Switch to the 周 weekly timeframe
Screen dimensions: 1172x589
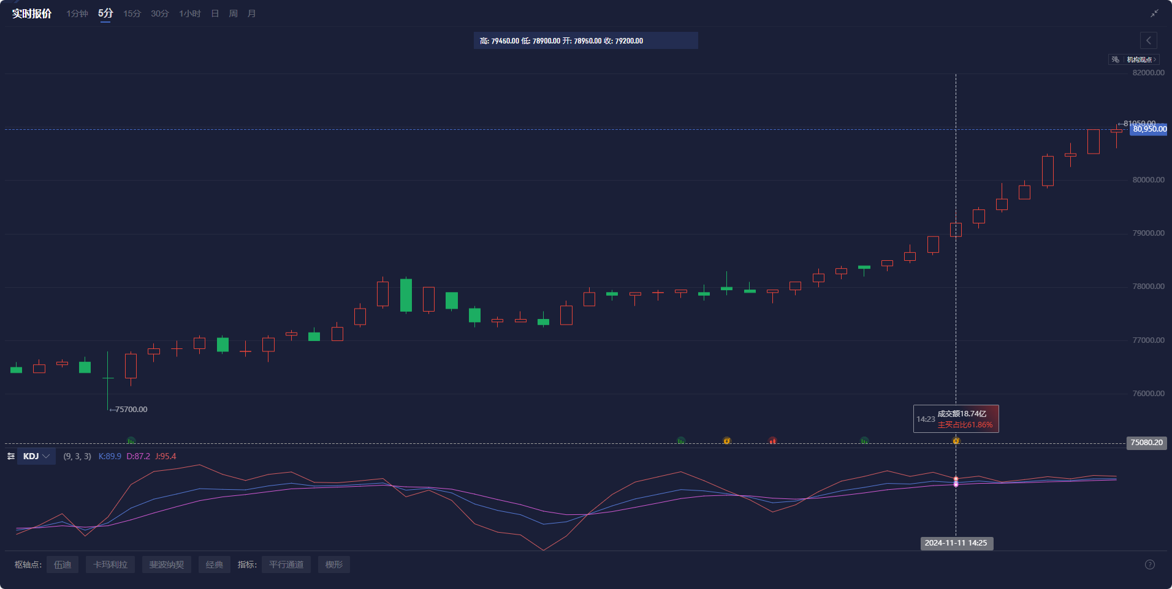[x=234, y=13]
